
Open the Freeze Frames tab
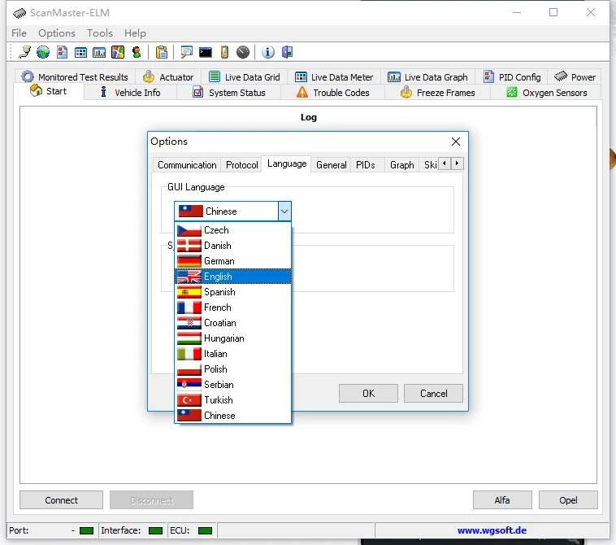[x=438, y=93]
